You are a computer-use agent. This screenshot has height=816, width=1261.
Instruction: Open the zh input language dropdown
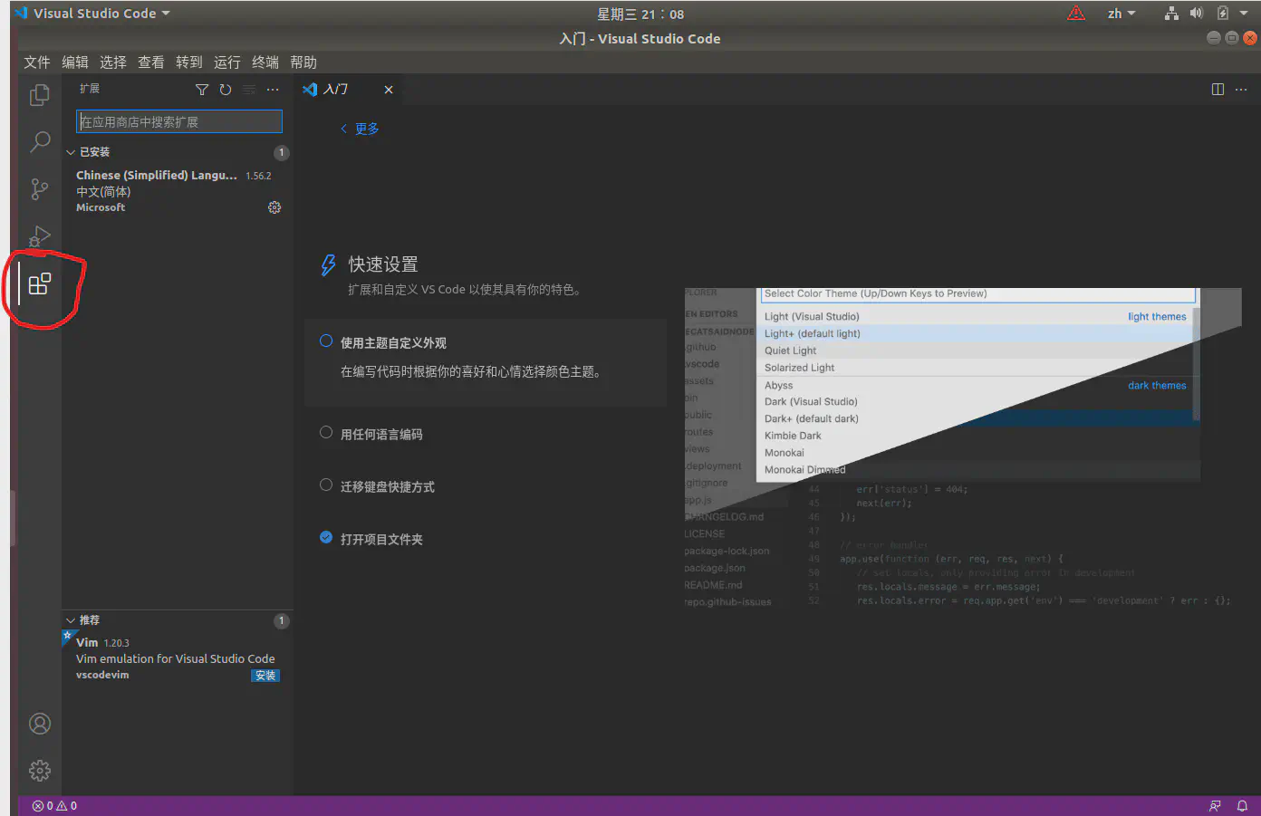click(x=1121, y=14)
